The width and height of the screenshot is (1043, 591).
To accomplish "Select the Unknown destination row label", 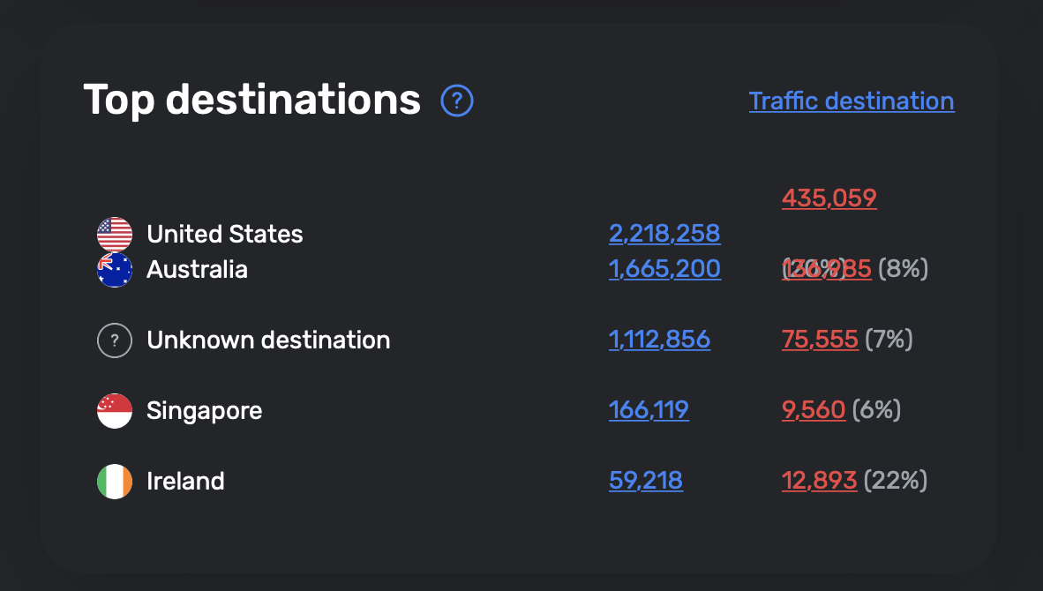I will [x=268, y=340].
